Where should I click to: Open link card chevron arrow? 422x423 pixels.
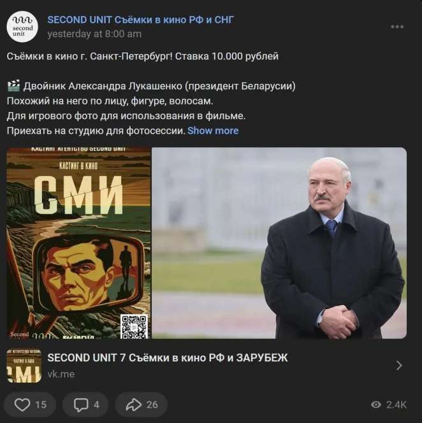tap(399, 365)
